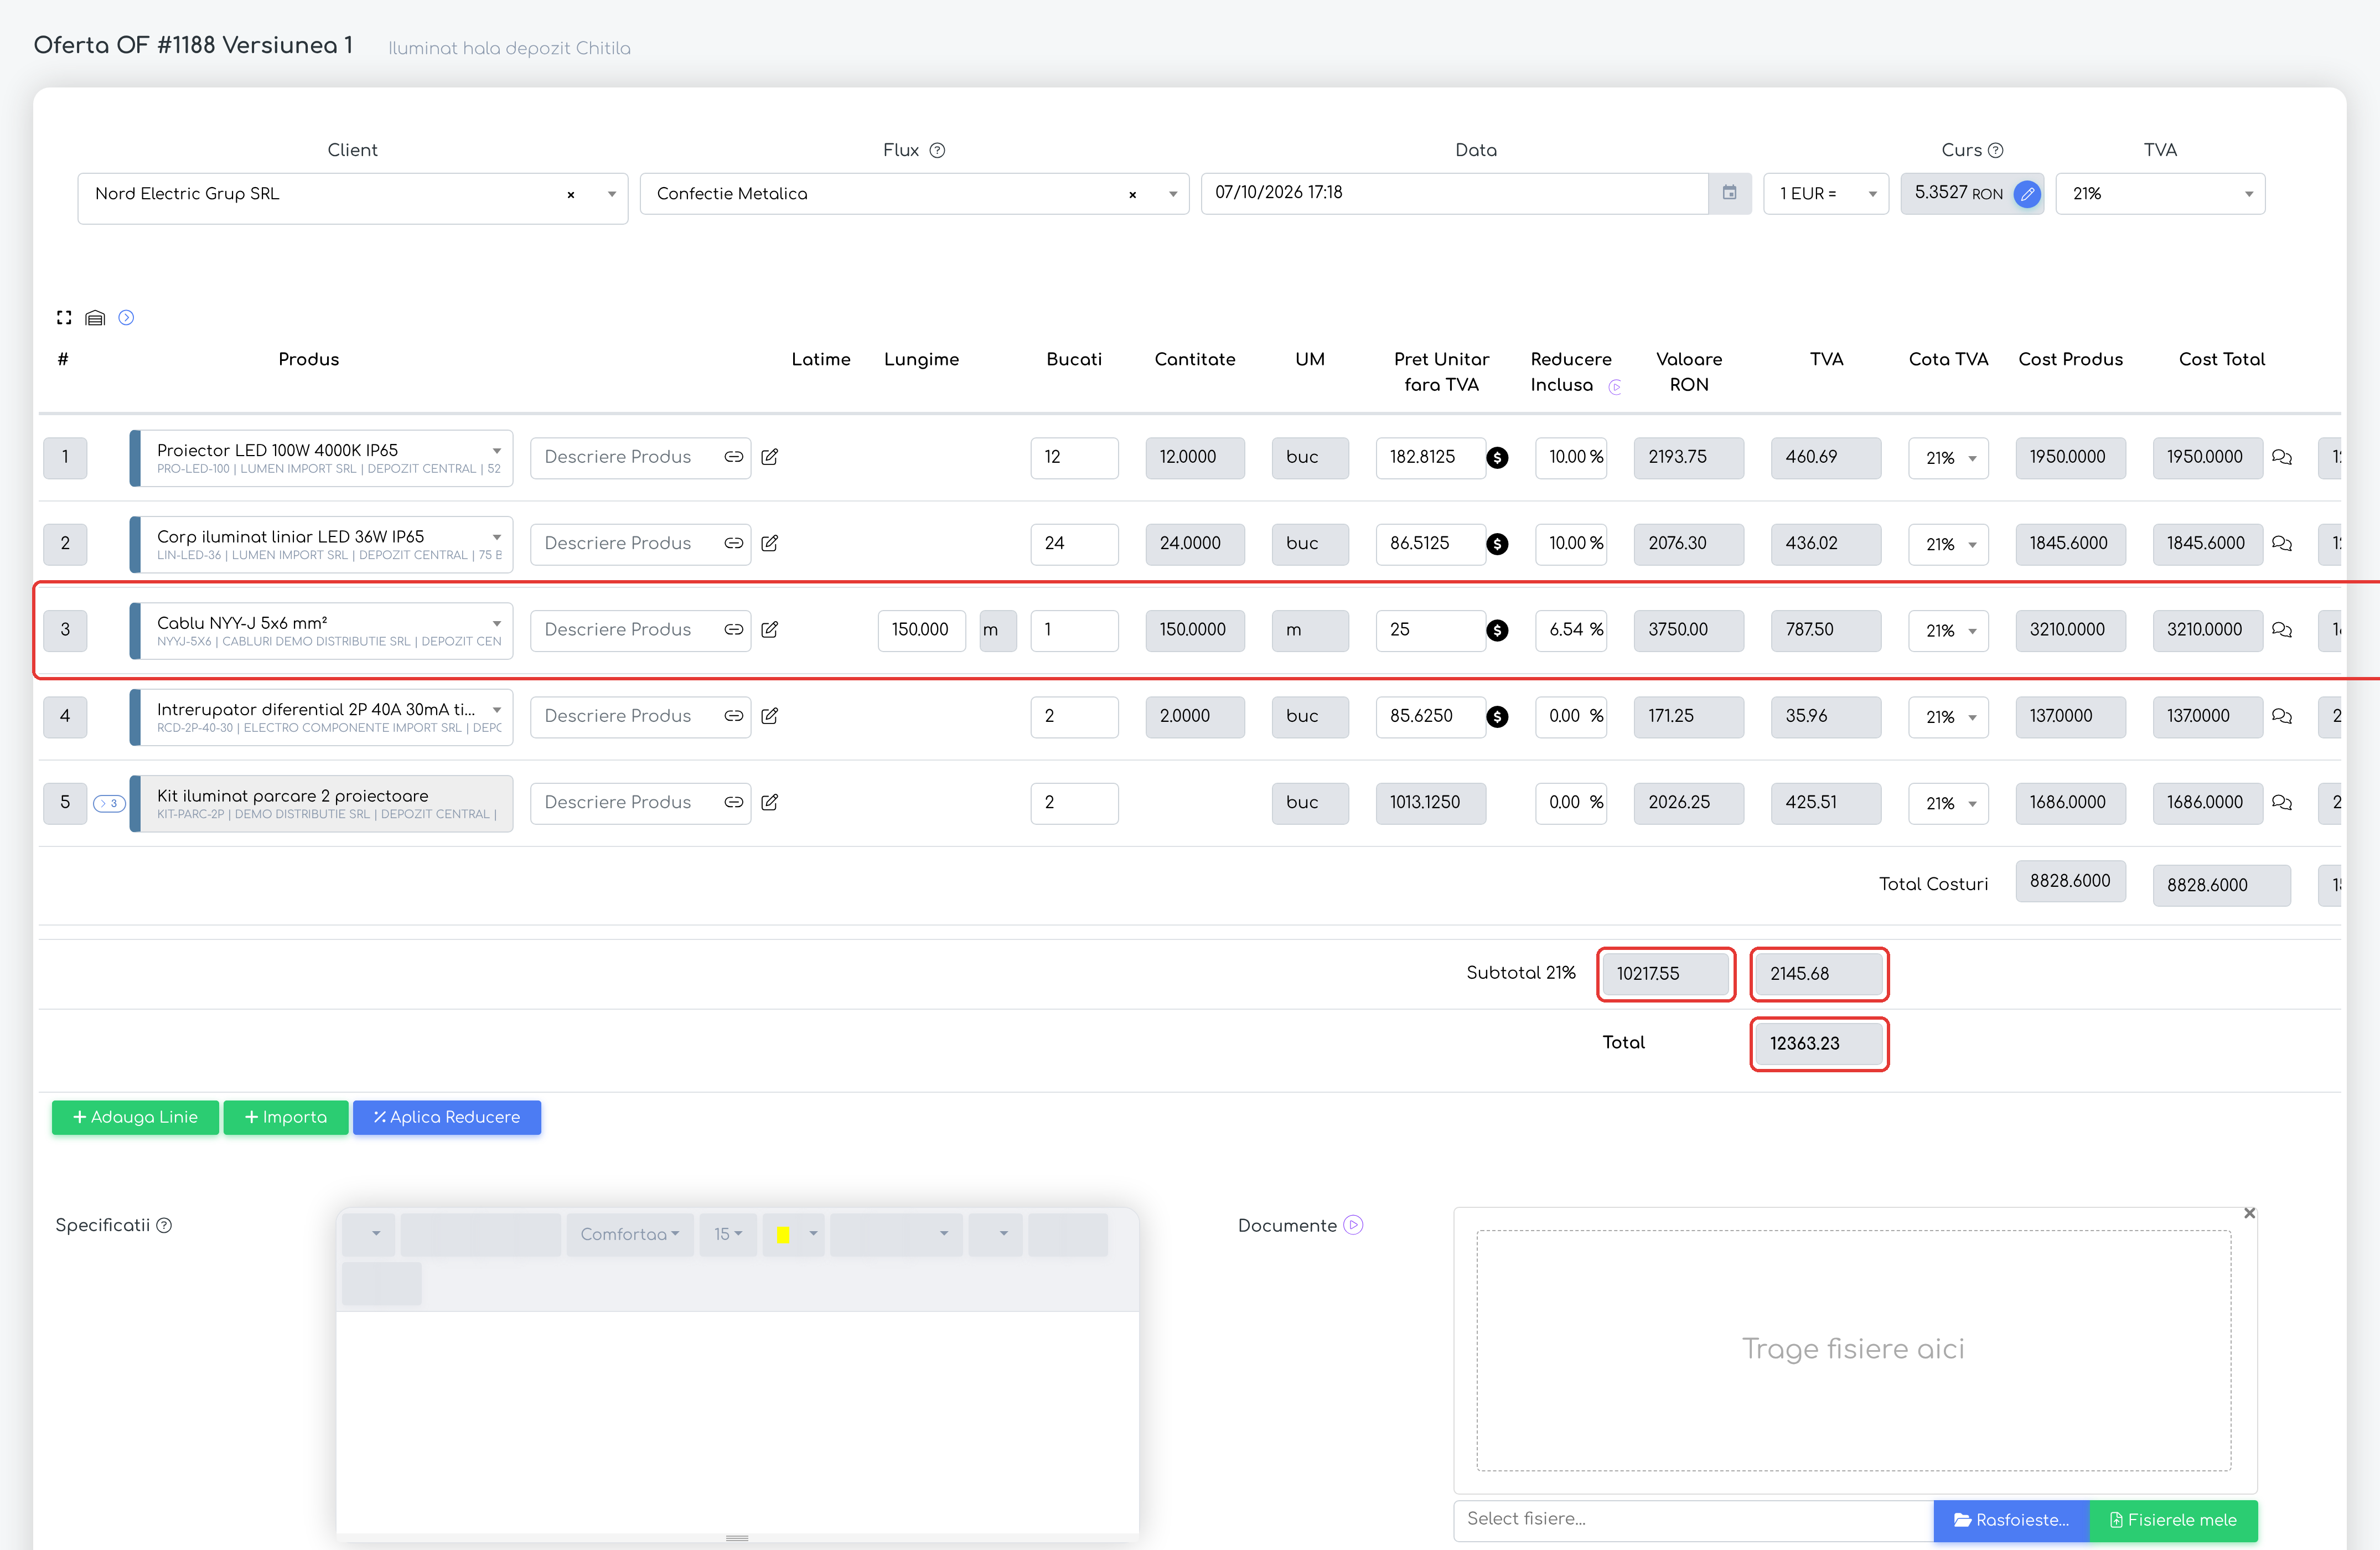Screen dimensions: 2380x1550
Task: Click the Adauga Linie button
Action: coord(135,1117)
